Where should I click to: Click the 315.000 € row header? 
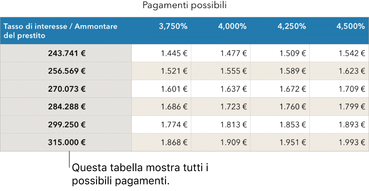[x=66, y=142]
